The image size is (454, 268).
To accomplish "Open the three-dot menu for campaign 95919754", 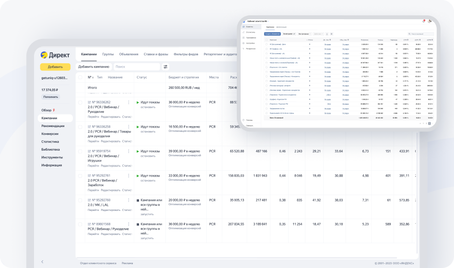I will 128,151.
